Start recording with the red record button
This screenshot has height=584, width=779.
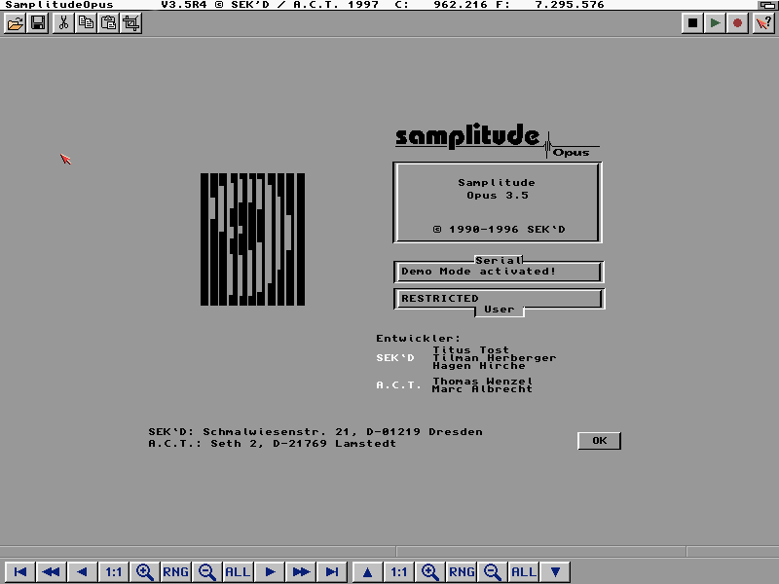point(737,23)
